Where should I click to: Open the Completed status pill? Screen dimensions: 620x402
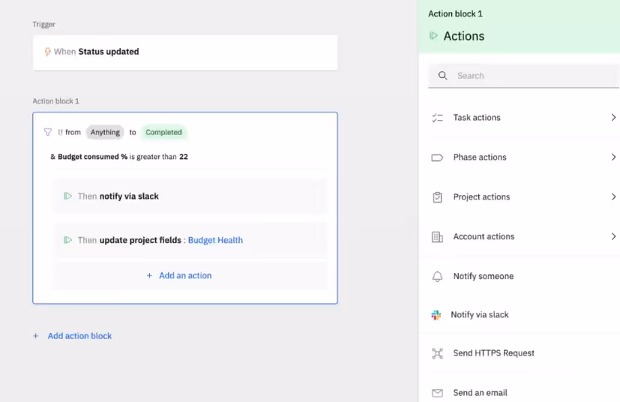(x=163, y=132)
